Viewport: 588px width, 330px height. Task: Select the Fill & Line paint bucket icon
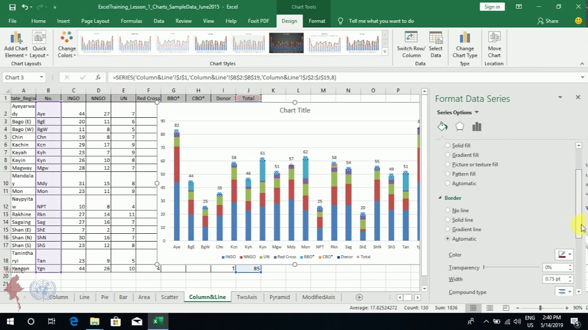coord(442,127)
